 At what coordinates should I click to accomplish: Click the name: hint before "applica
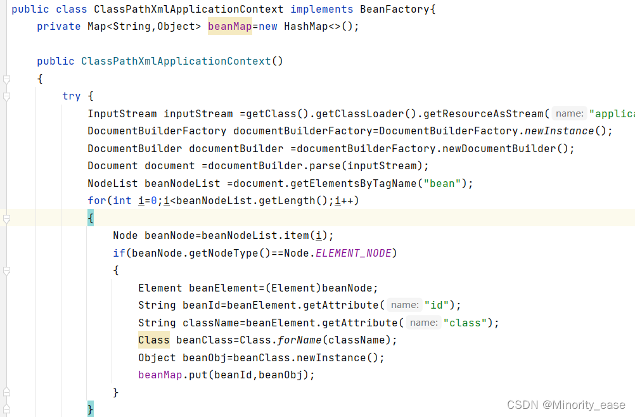tap(569, 114)
